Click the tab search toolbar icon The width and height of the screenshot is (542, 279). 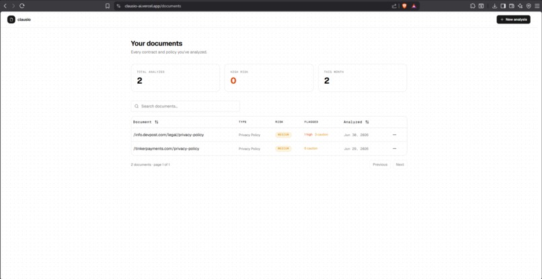[481, 6]
